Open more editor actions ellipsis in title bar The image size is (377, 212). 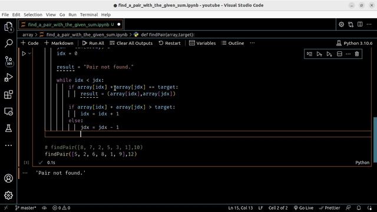coord(369,24)
